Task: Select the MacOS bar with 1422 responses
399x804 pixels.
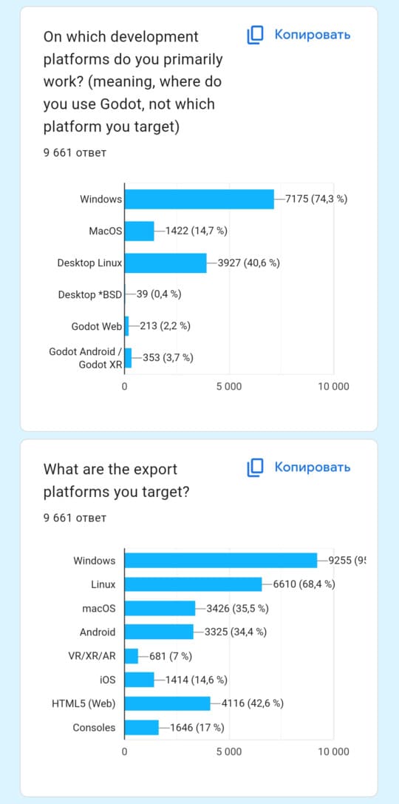Action: (140, 231)
